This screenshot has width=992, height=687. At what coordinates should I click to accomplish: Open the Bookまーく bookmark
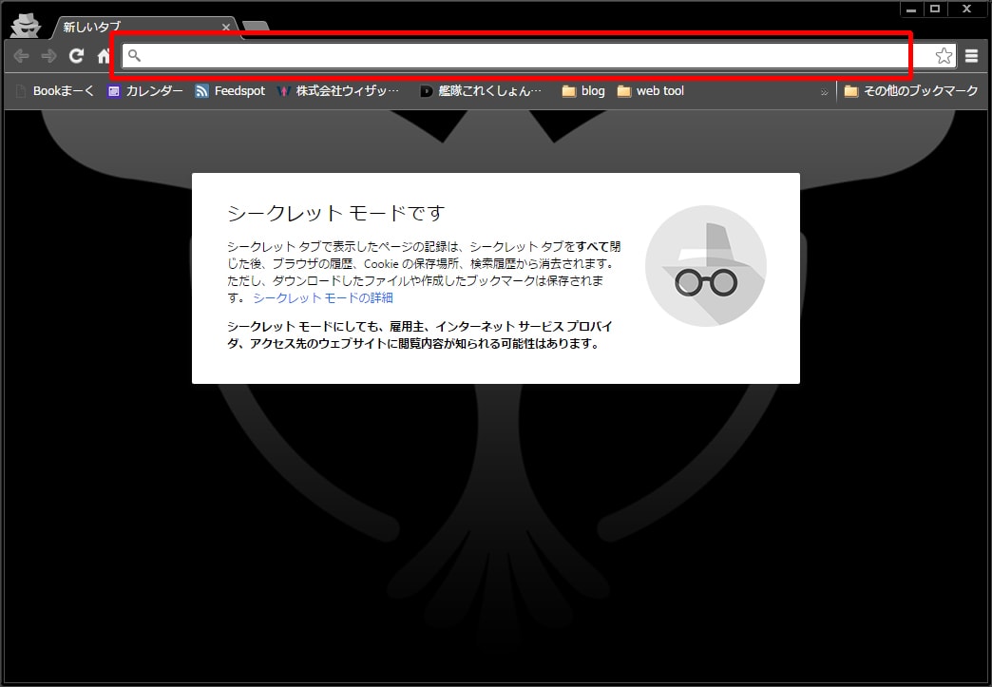point(55,90)
